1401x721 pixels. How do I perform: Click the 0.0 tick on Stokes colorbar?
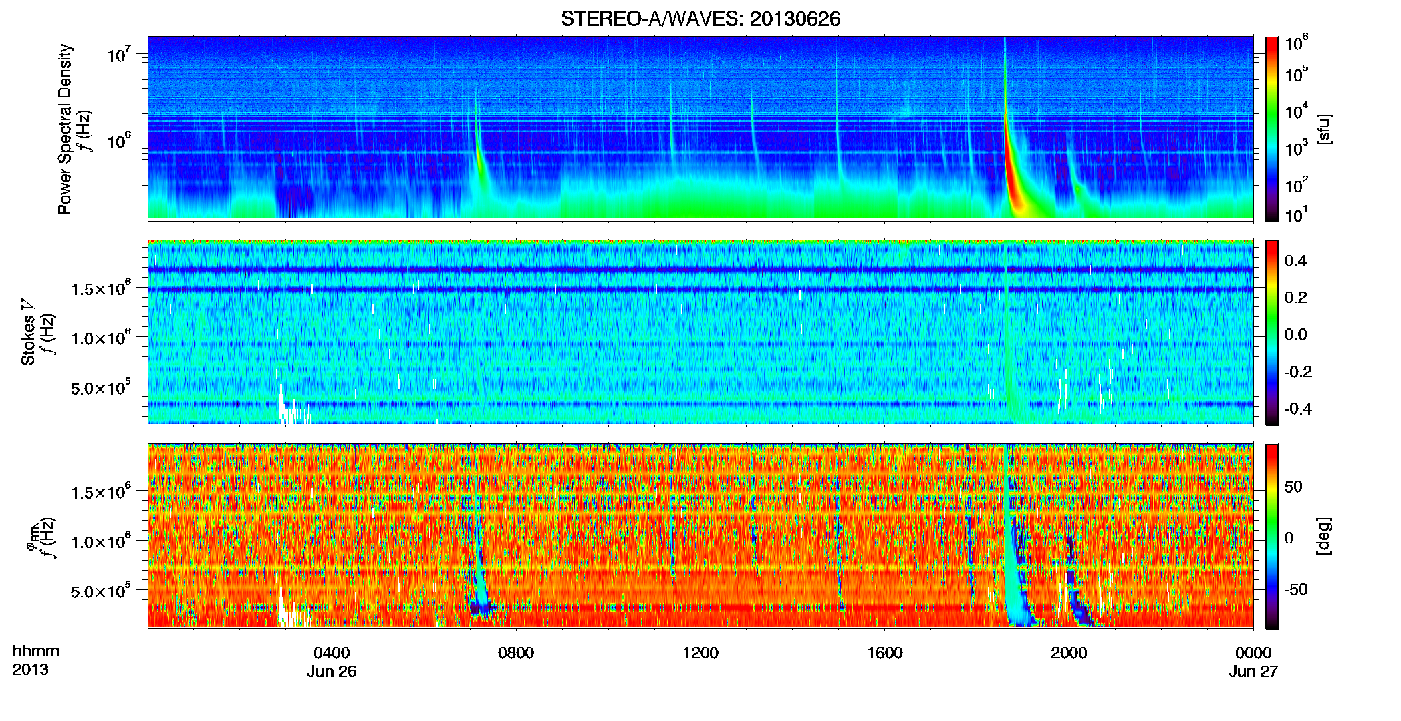(1295, 334)
